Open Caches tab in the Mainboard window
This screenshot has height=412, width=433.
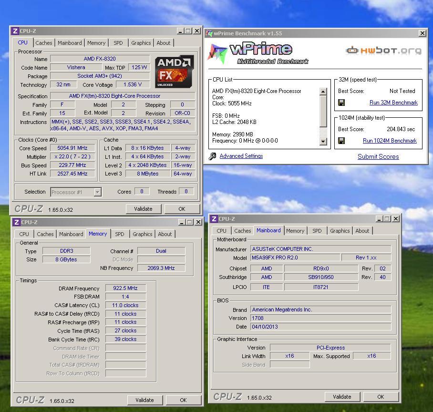(242, 231)
